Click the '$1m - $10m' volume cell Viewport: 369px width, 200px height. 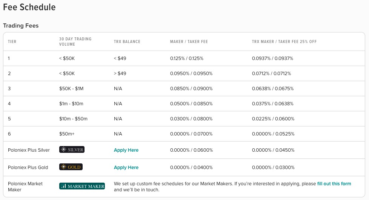coord(71,103)
